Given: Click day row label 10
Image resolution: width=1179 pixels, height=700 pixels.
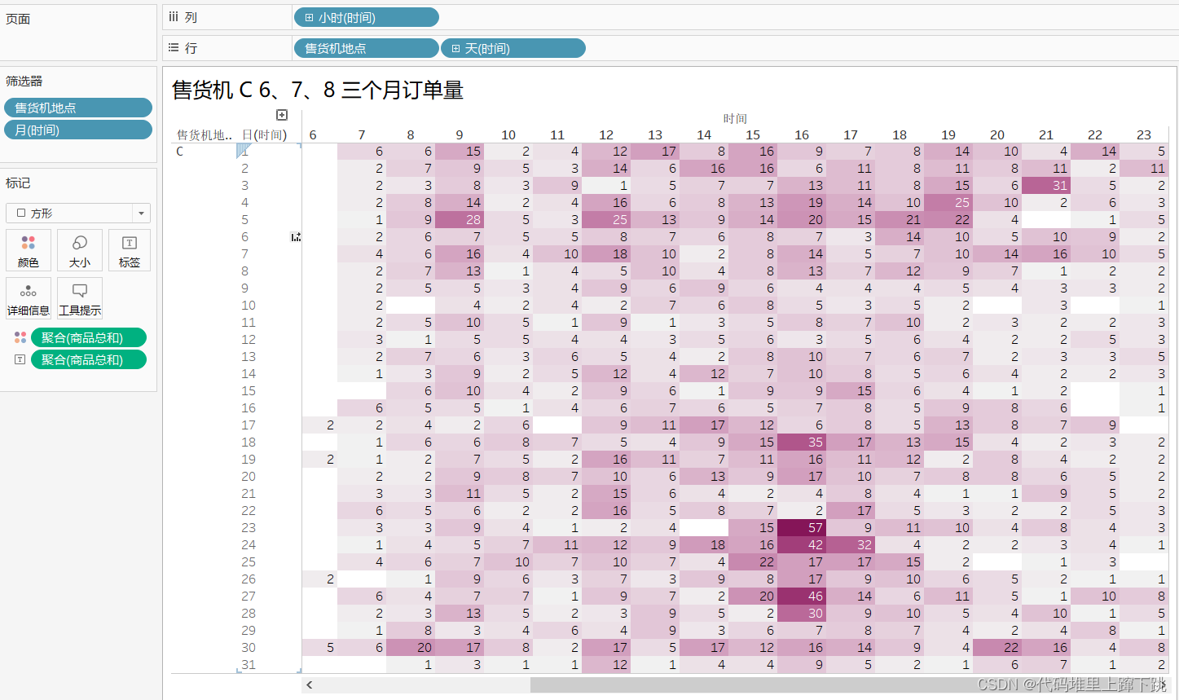Looking at the screenshot, I should point(249,306).
